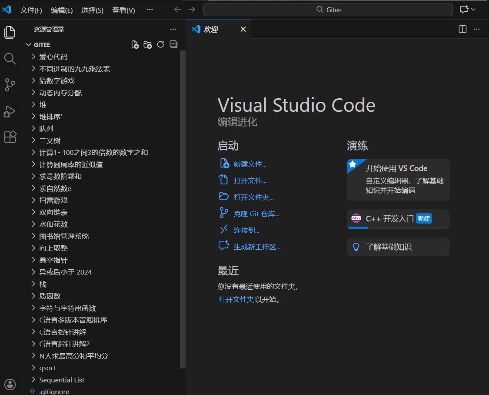Click the Gitee command center search box

(328, 10)
